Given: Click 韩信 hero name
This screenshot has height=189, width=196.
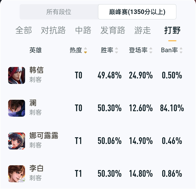Looking at the screenshot, I should (36, 70).
